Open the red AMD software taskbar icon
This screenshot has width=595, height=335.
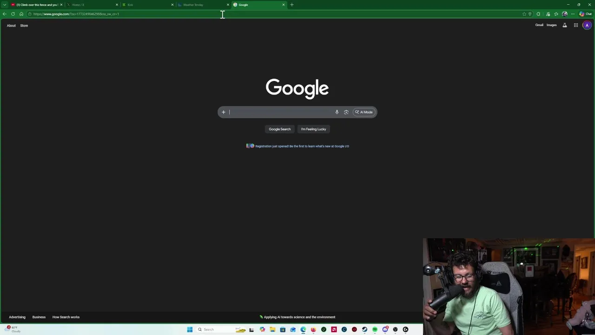coord(334,329)
